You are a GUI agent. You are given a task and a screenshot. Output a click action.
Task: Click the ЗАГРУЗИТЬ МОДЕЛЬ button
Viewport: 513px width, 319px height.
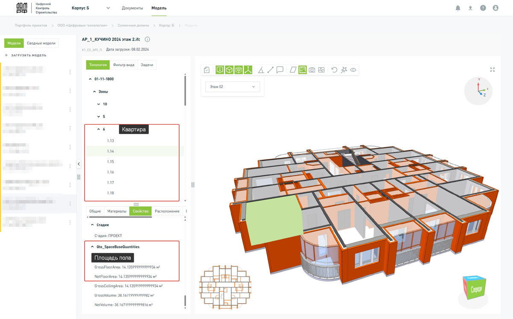pos(26,55)
